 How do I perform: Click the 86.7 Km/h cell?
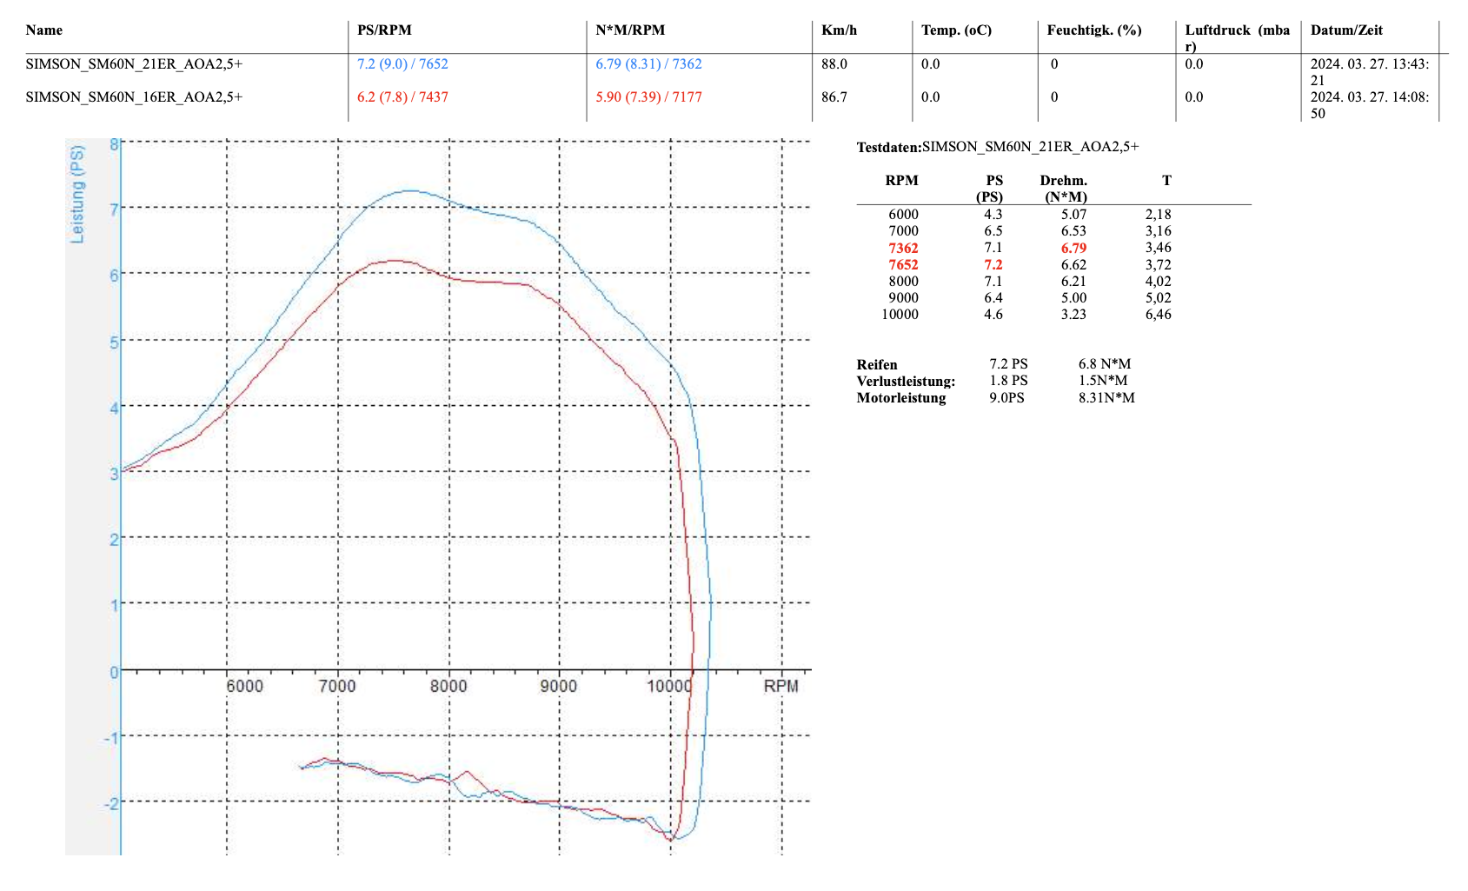pyautogui.click(x=834, y=97)
